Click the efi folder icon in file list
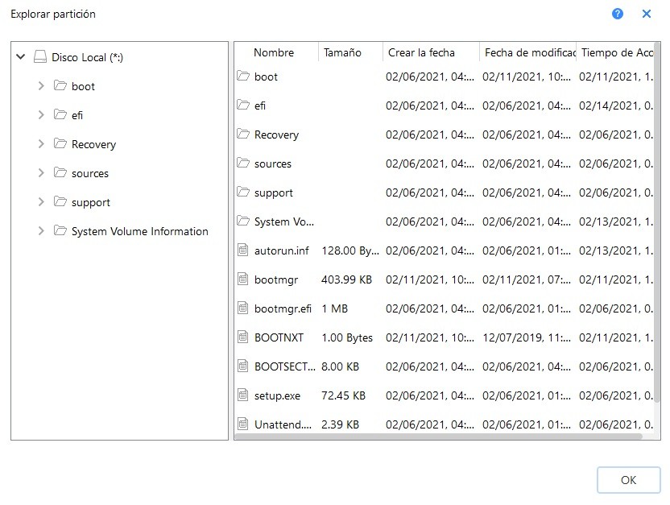The image size is (670, 505). (x=243, y=105)
